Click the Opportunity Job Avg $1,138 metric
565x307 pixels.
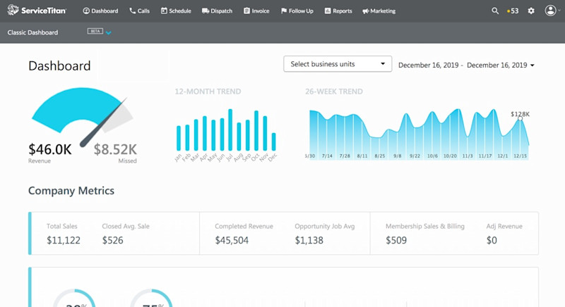click(x=325, y=234)
